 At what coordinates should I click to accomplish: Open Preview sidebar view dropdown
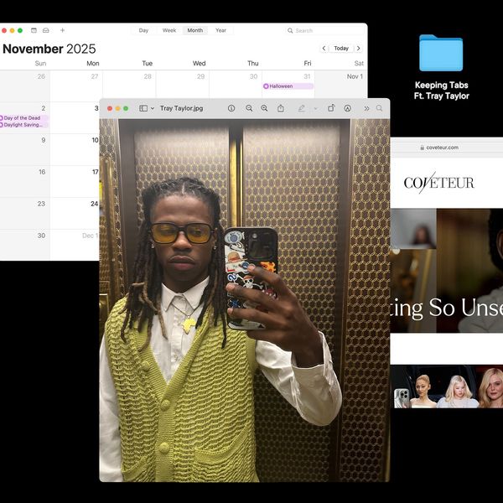[147, 108]
